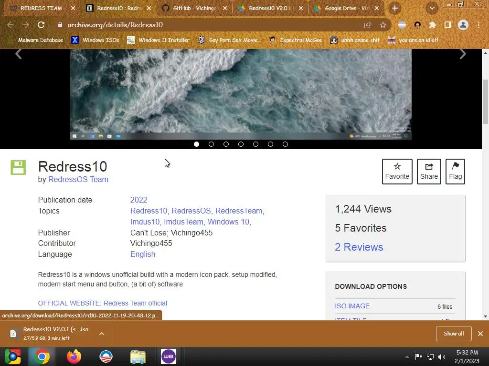Open the Extensions puzzle icon
The height and width of the screenshot is (366, 489).
[433, 25]
